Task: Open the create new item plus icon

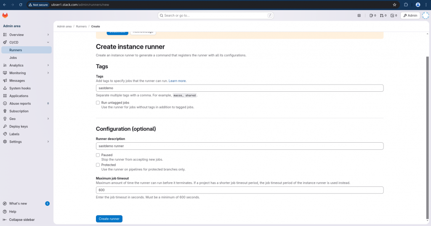Action: click(359, 16)
